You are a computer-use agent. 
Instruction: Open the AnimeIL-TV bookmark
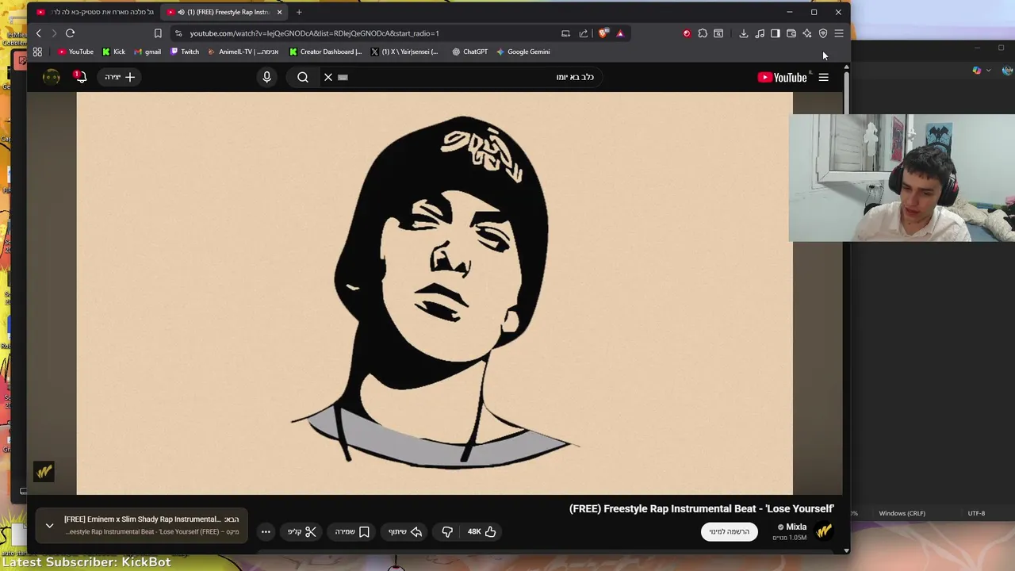243,52
